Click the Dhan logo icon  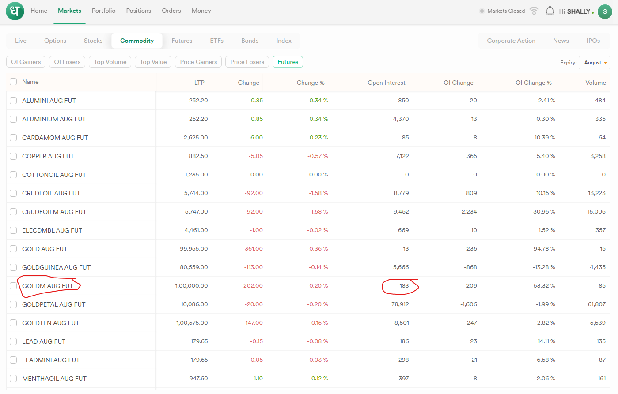[15, 11]
